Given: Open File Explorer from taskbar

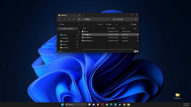Looking at the screenshot, I should [129, 105].
